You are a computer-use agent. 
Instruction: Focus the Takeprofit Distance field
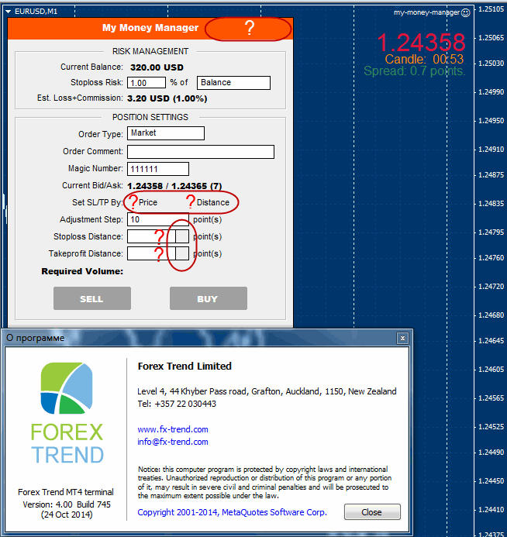pyautogui.click(x=151, y=253)
